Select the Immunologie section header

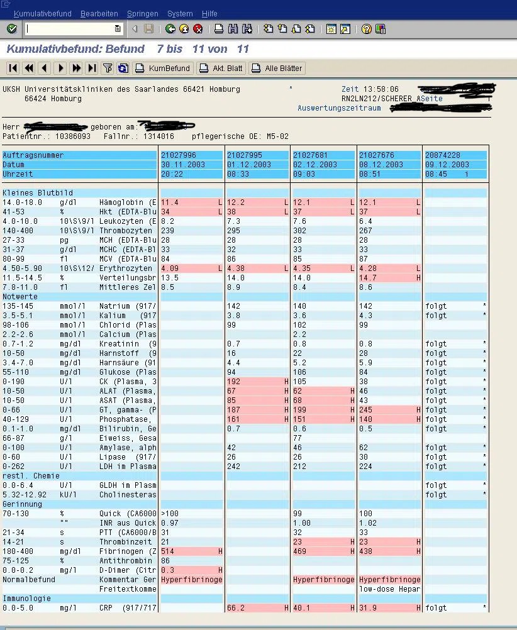click(26, 599)
